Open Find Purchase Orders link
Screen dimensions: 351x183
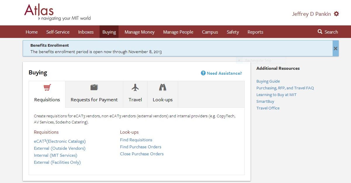[x=140, y=147]
